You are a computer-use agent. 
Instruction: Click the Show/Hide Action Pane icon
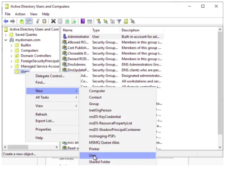click(90, 21)
